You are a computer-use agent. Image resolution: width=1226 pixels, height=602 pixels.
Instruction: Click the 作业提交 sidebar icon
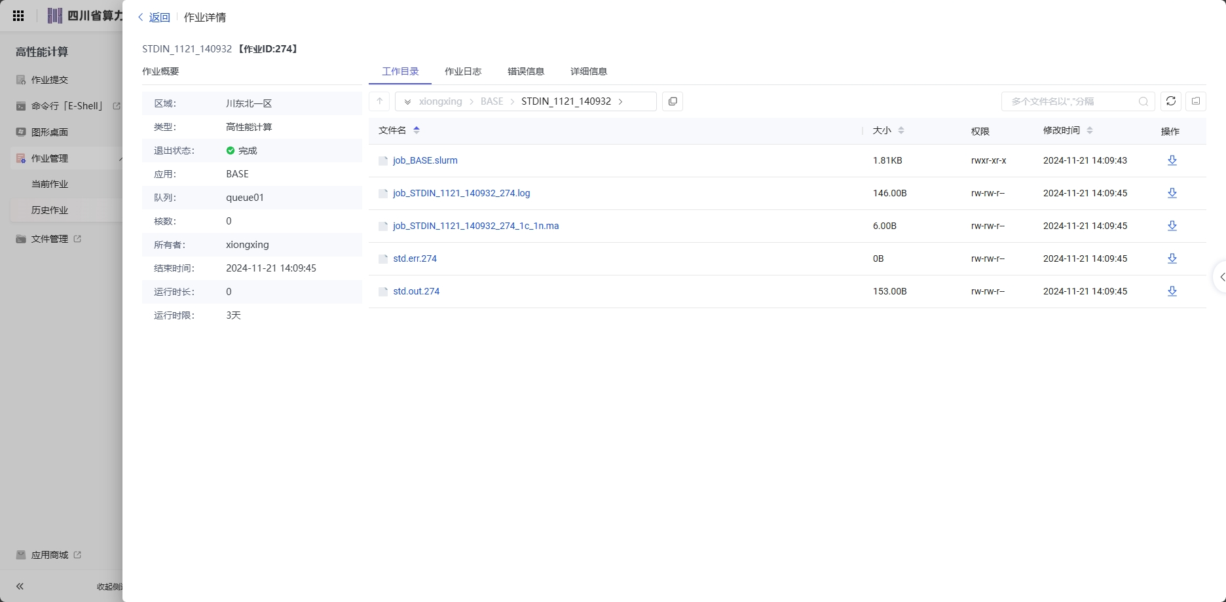click(x=21, y=80)
